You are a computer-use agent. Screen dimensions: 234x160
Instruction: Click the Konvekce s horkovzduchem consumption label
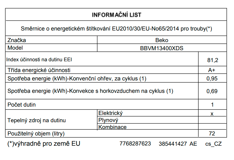point(90,91)
